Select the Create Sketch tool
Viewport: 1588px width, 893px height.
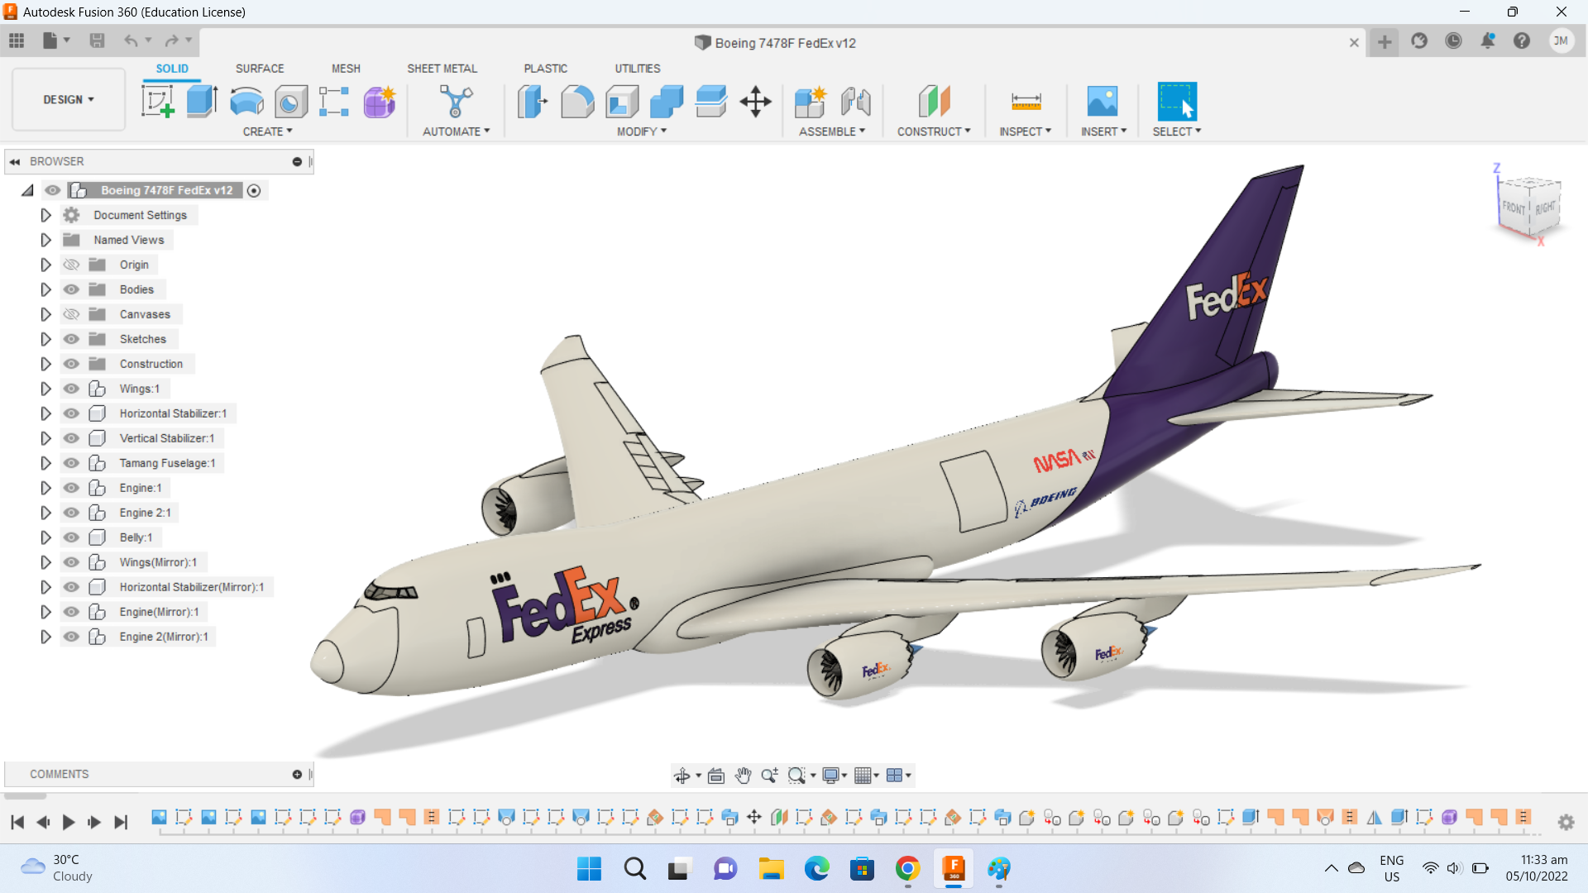(157, 102)
